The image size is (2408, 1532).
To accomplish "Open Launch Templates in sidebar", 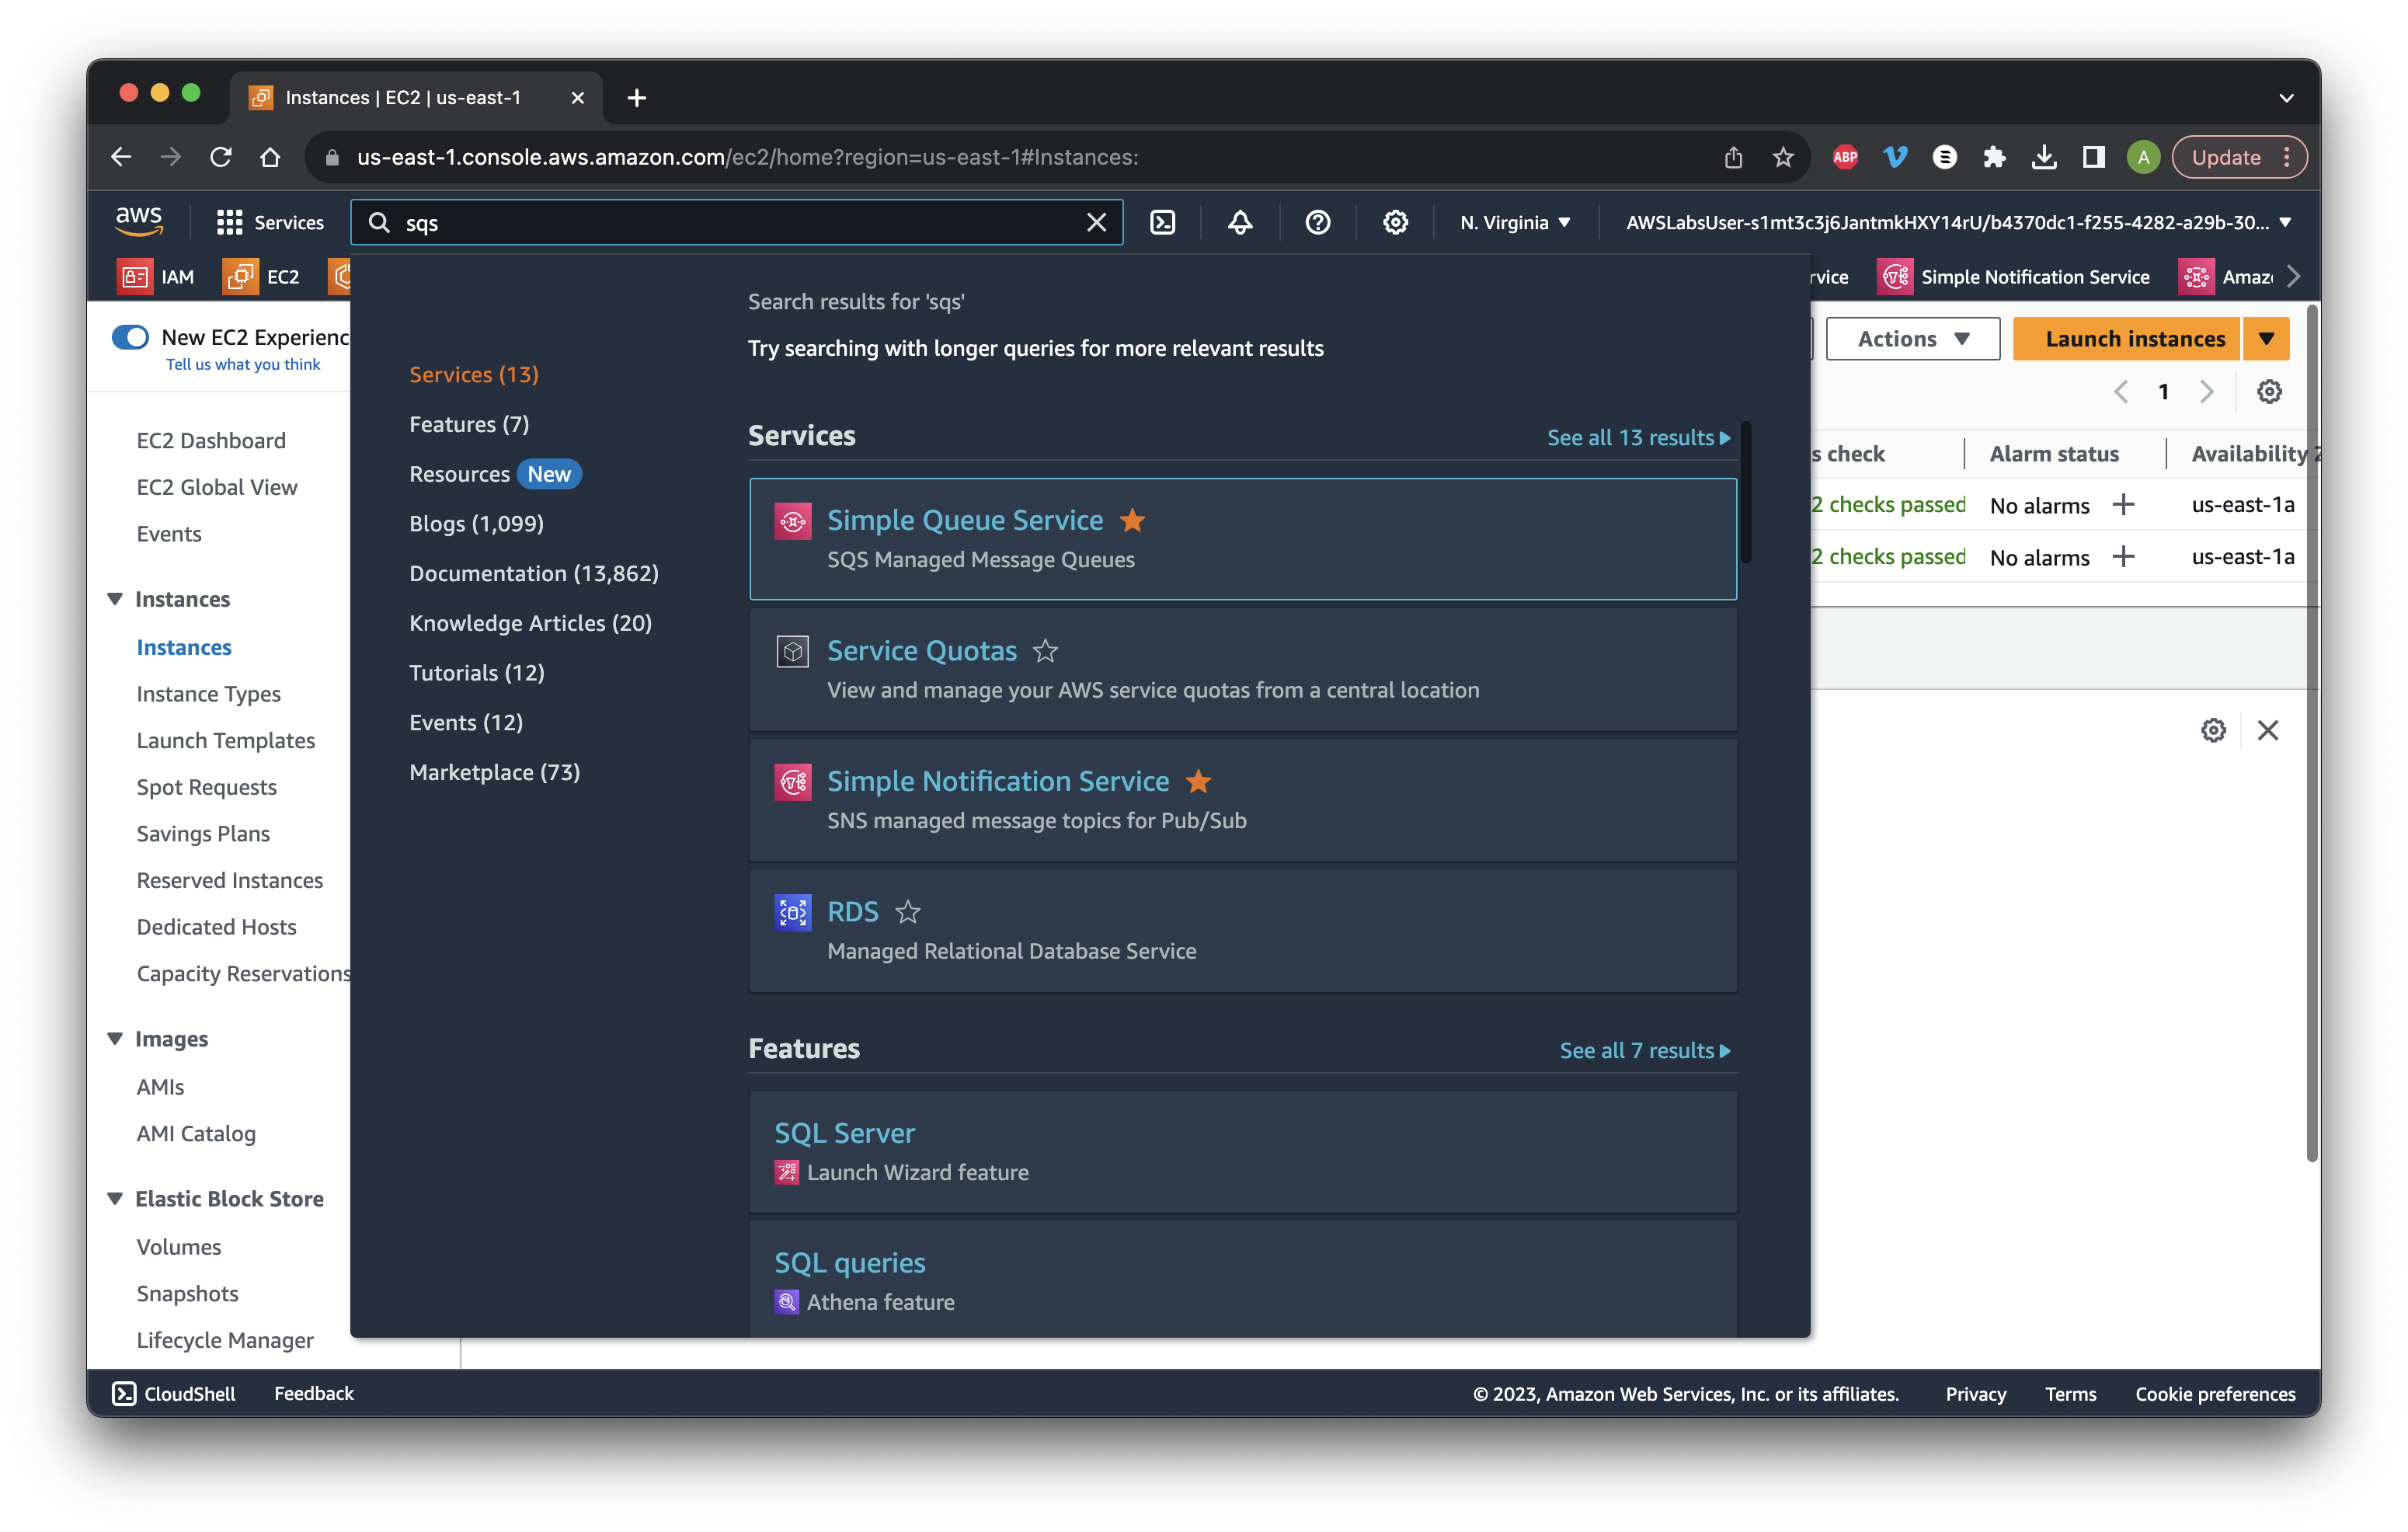I will point(226,740).
